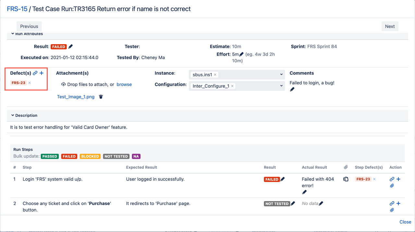
Task: Bulk update all steps to BLOCKED
Action: 90,156
